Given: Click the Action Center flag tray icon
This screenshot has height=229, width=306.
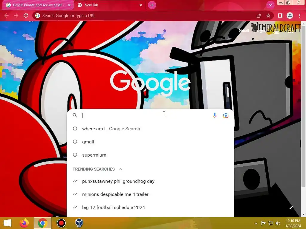Looking at the screenshot, I should (263, 223).
